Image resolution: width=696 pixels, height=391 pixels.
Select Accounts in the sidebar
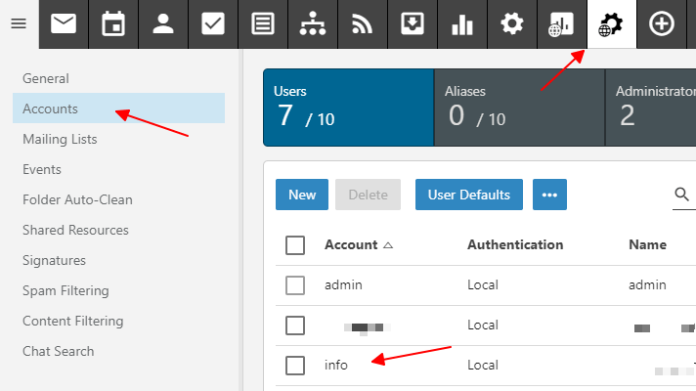[x=118, y=109]
